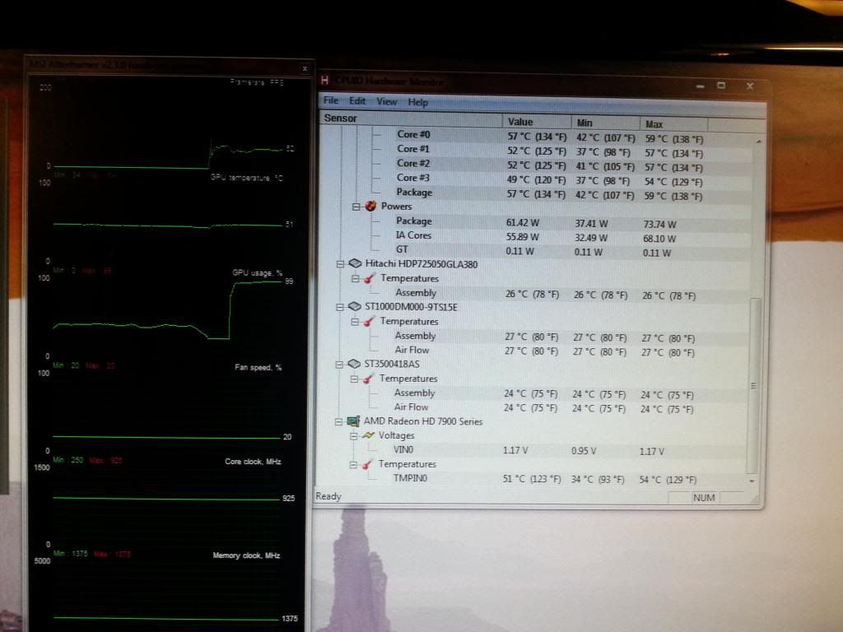Select the TMPIN0 temperature row label
Viewport: 843px width, 632px height.
point(410,478)
